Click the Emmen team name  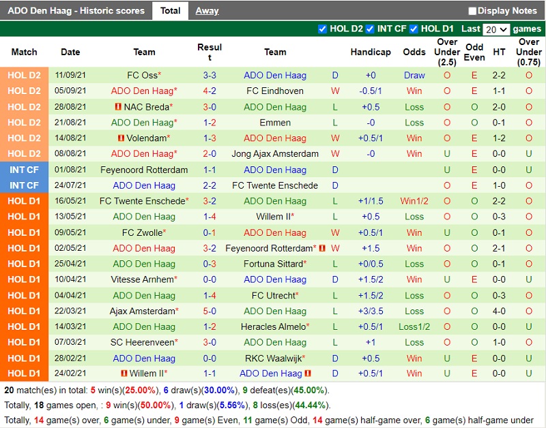pyautogui.click(x=275, y=123)
